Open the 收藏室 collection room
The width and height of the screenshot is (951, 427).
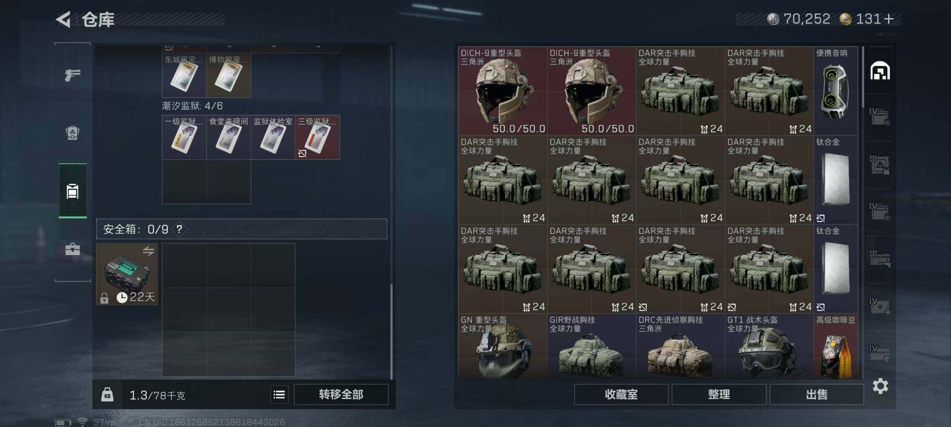pos(621,394)
